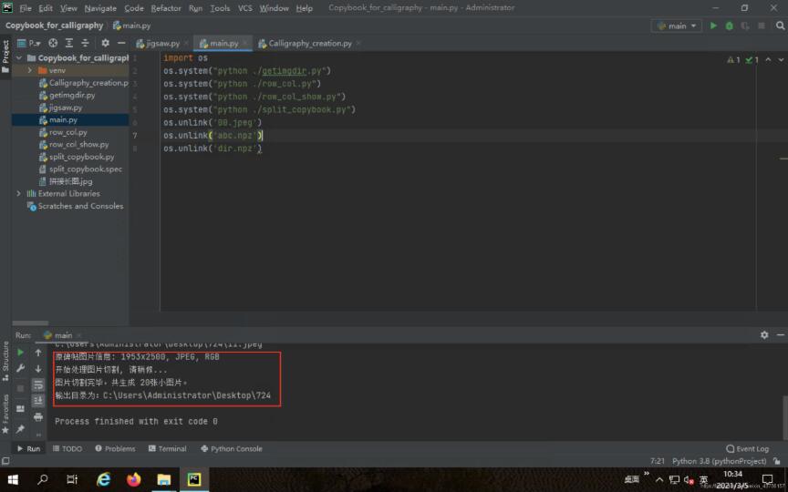
Task: Toggle scroll to end in Run console
Action: [38, 400]
